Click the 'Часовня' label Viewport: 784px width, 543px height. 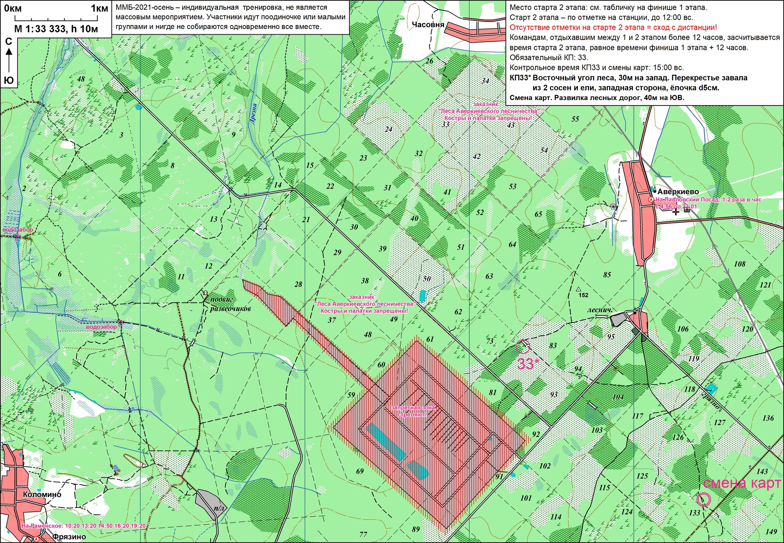point(428,25)
